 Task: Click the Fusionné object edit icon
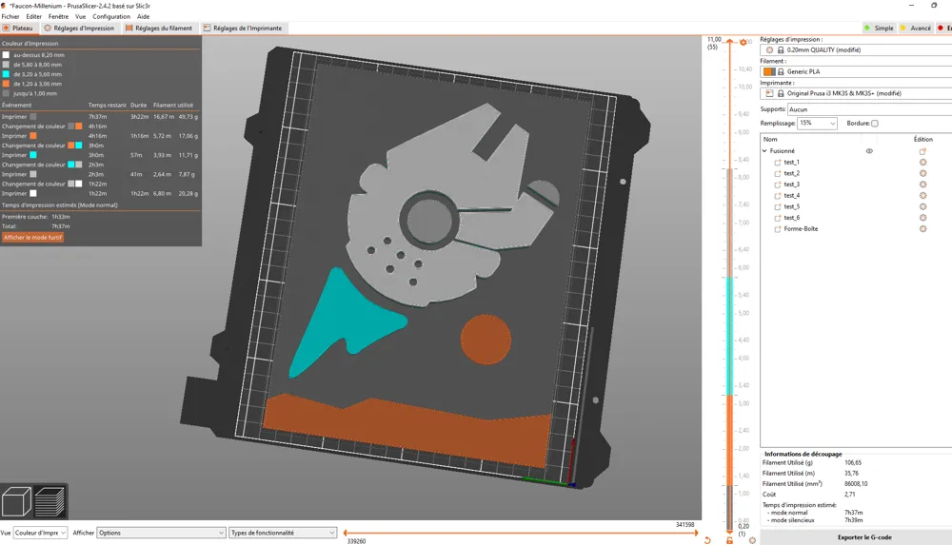click(x=922, y=151)
